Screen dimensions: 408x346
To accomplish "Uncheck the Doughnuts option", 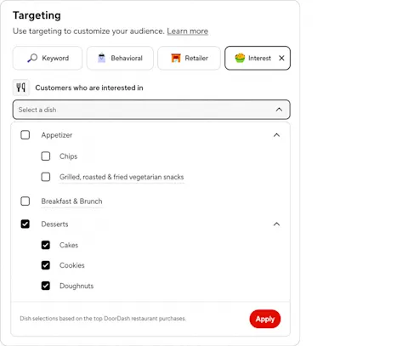I will point(46,286).
